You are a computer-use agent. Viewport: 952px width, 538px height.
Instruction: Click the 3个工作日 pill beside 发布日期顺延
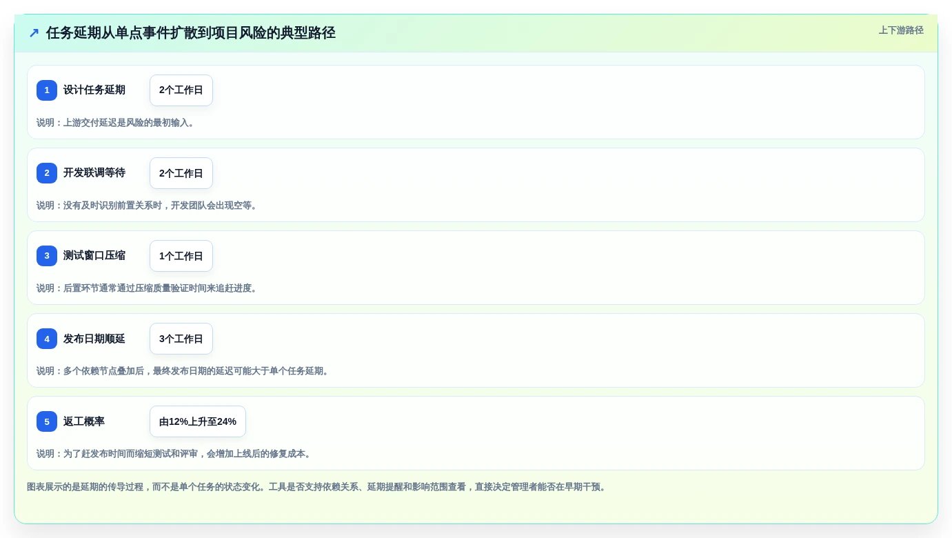tap(181, 339)
